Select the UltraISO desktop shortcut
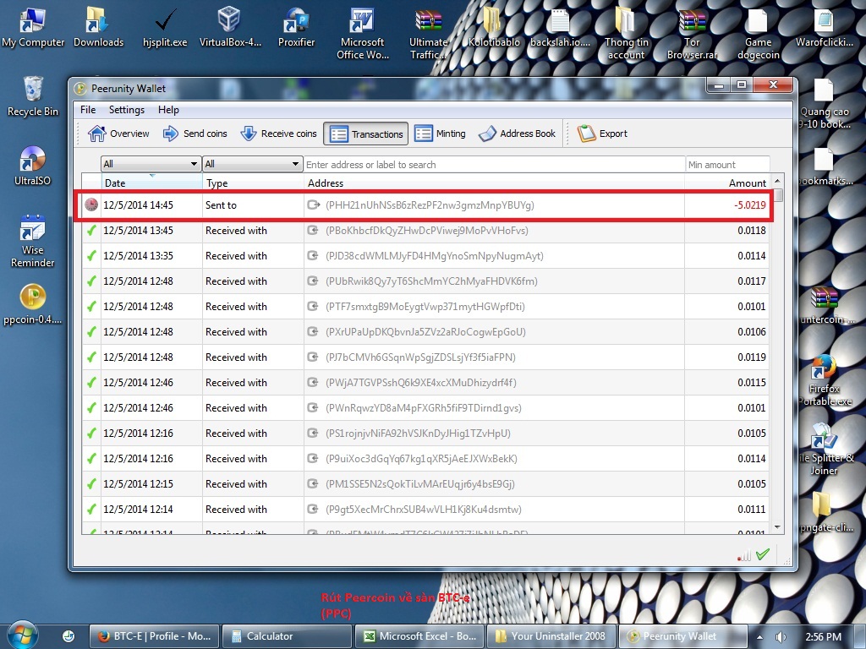Screen dimensions: 866x649 (33, 165)
